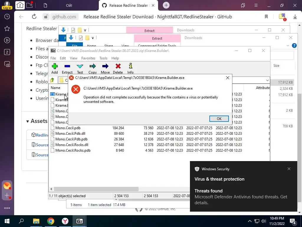302x227 pixels.
Task: Reload the GitHub page
Action: click(x=34, y=17)
